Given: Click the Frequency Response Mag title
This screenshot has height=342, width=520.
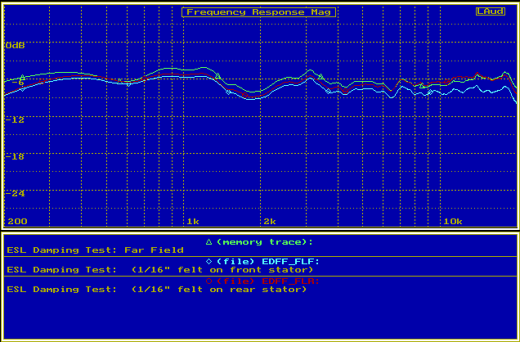Looking at the screenshot, I should [258, 12].
